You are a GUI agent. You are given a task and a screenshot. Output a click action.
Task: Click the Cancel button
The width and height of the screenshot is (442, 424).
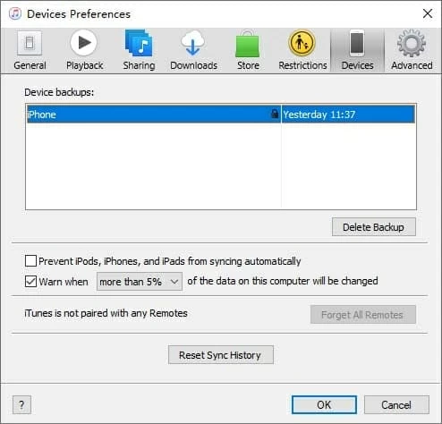396,404
